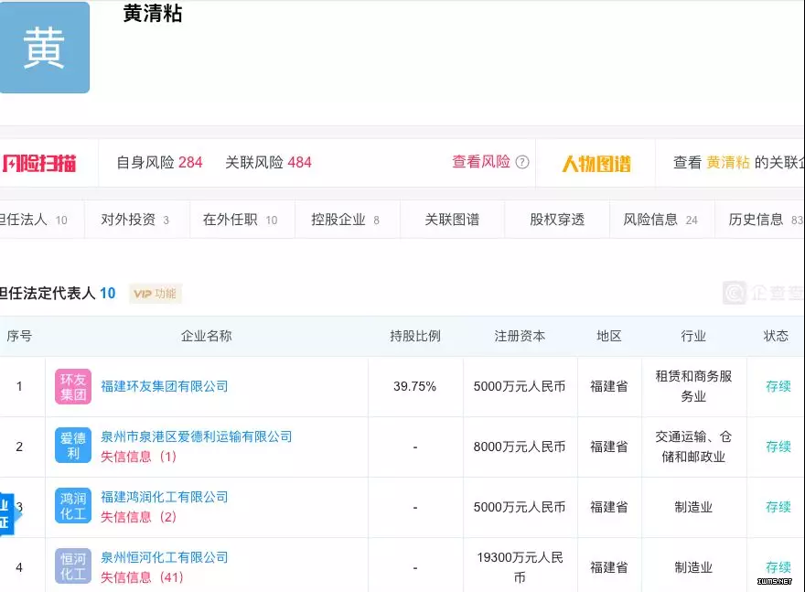Click 存续 status for 恒河化工

778,567
